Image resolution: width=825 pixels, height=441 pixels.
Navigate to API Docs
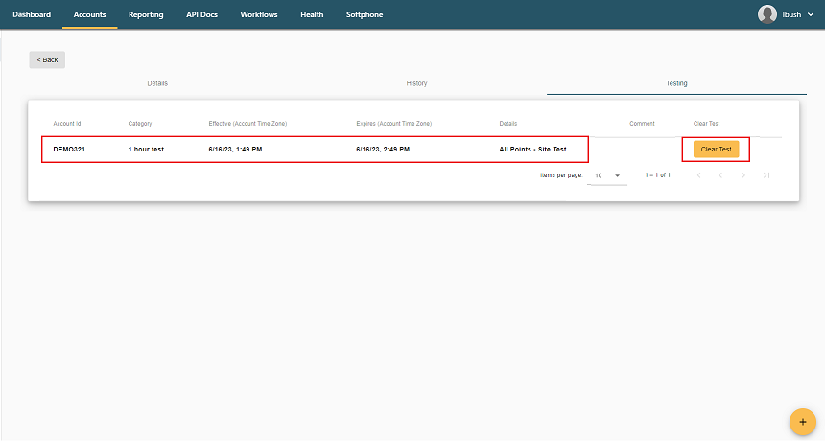201,14
